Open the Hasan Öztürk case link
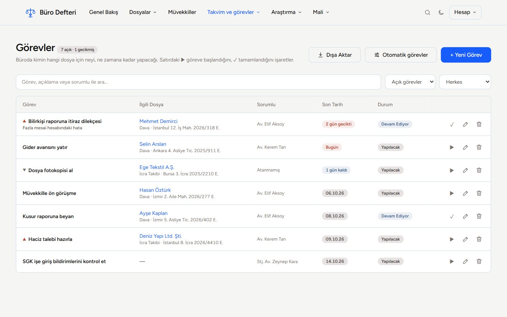This screenshot has width=507, height=317. pos(155,190)
